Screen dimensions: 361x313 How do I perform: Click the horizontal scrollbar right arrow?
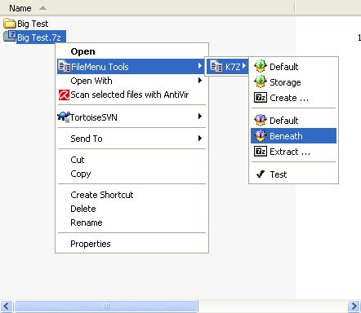click(x=354, y=306)
